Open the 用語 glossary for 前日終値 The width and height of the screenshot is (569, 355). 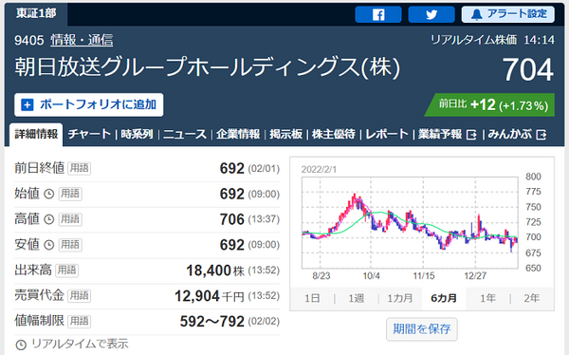click(x=79, y=168)
